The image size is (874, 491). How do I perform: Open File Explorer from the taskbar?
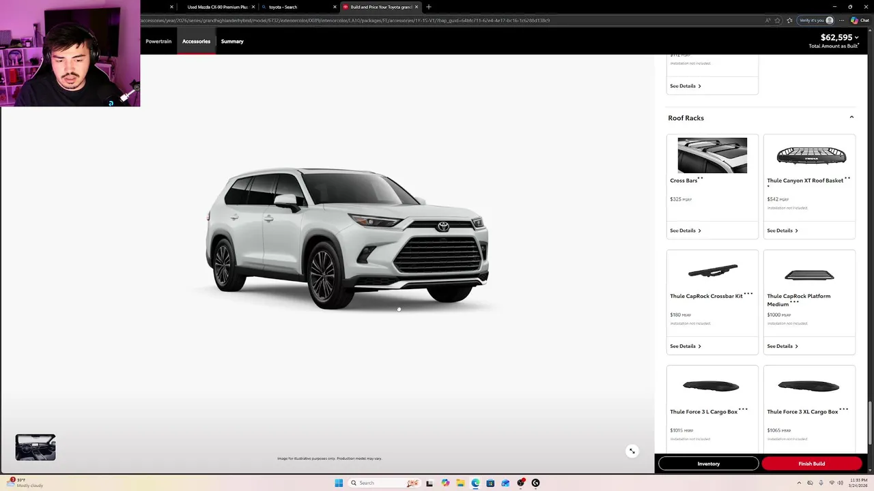coord(460,483)
